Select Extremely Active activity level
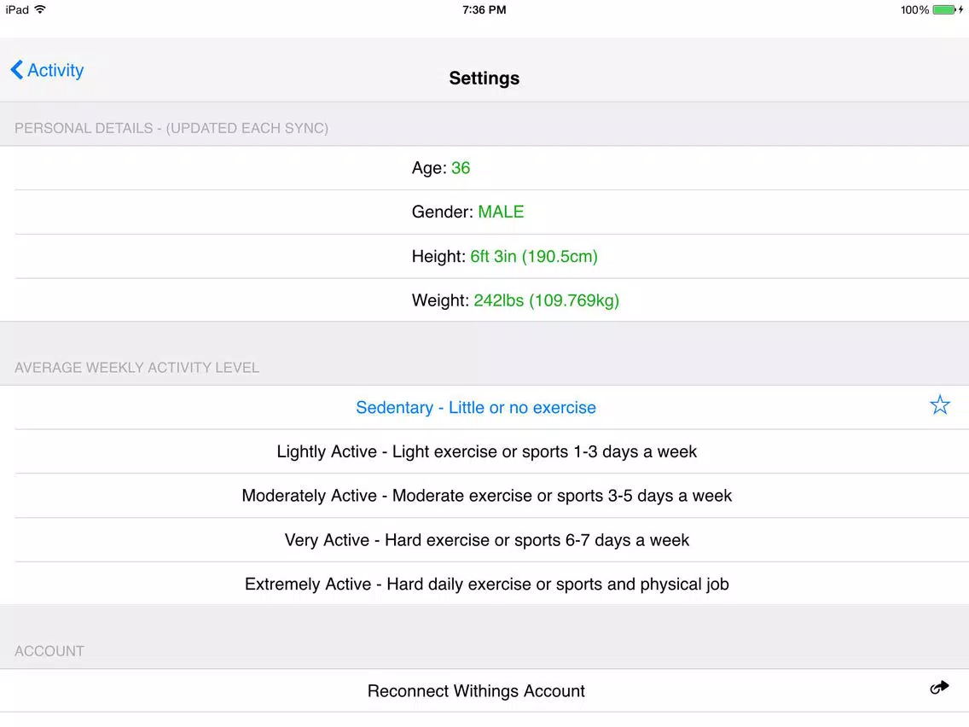969x727 pixels. pyautogui.click(x=484, y=585)
